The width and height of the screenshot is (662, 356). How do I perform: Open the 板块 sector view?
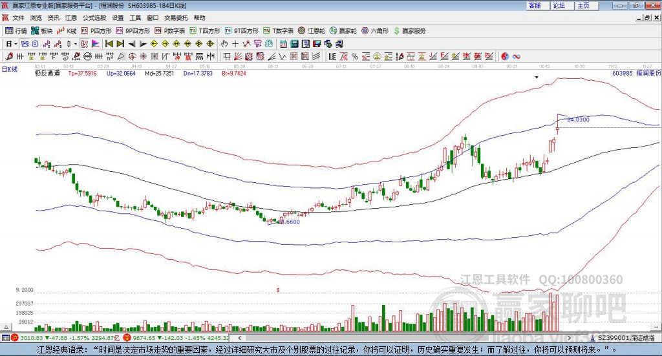coord(41,31)
